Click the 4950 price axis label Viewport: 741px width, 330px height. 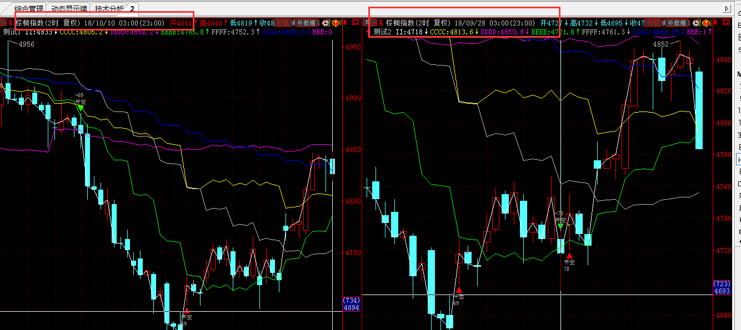pos(353,47)
